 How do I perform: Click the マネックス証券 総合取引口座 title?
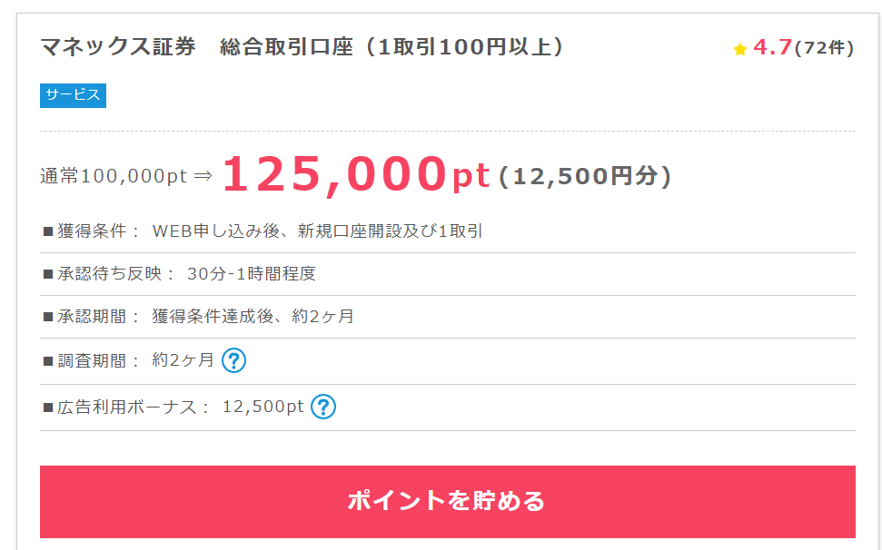302,46
